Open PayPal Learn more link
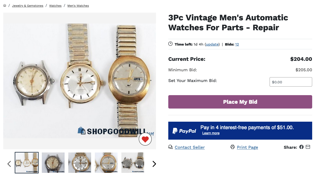Viewport: 317px width, 175px height. click(x=211, y=133)
